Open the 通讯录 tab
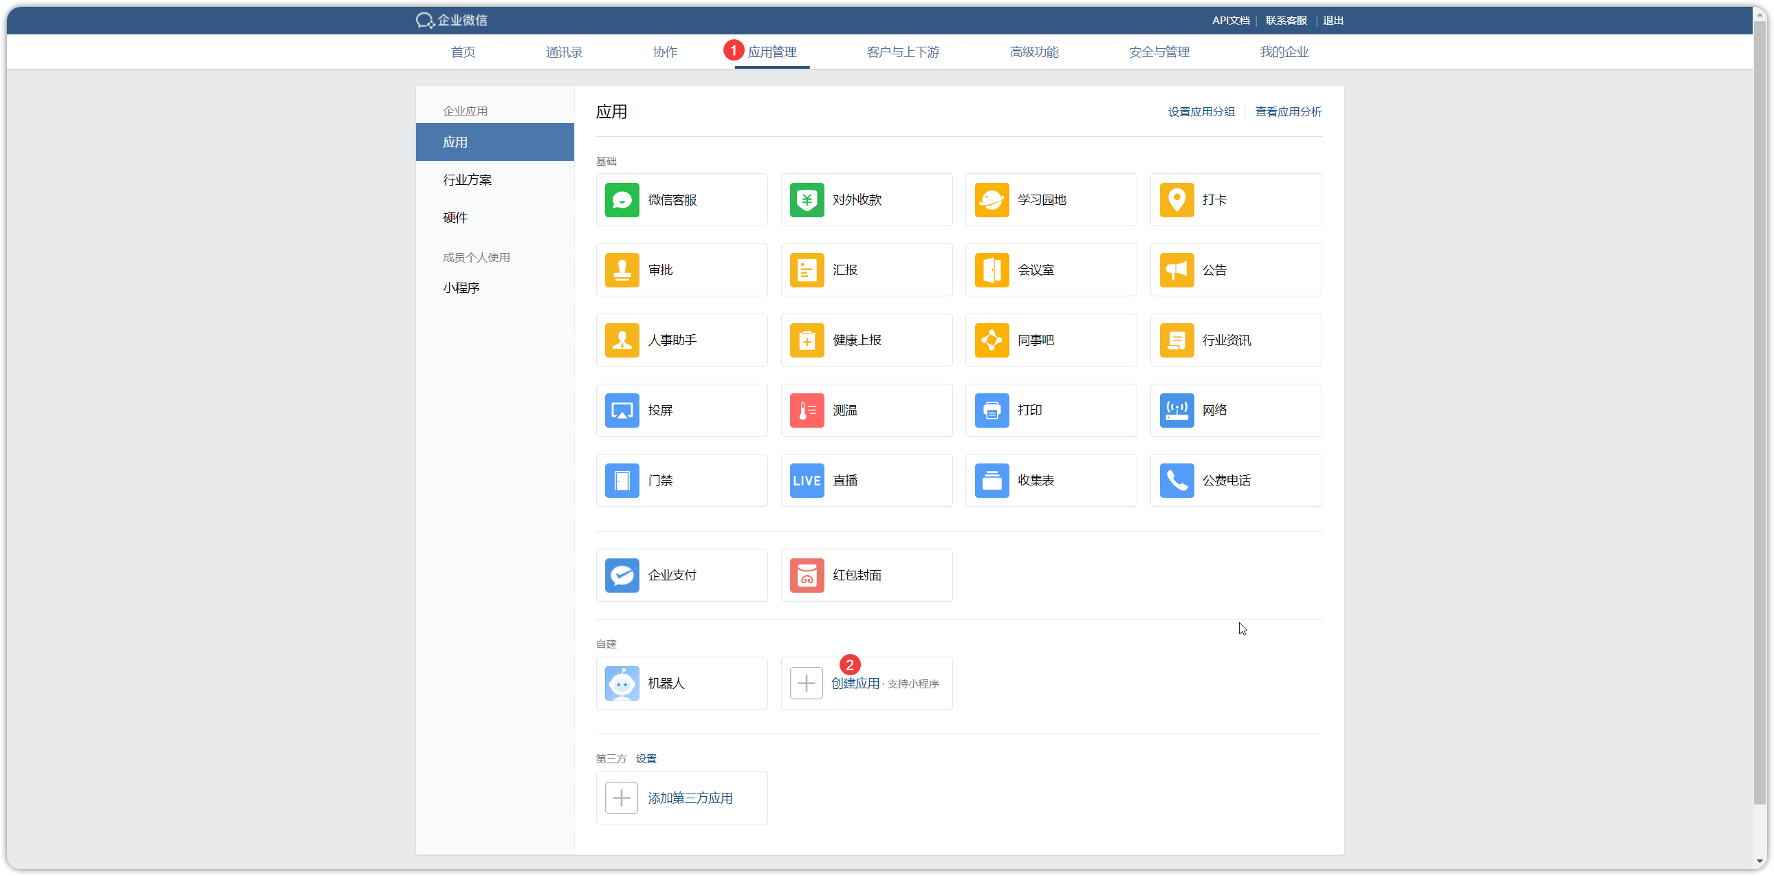1774x876 pixels. coord(564,52)
